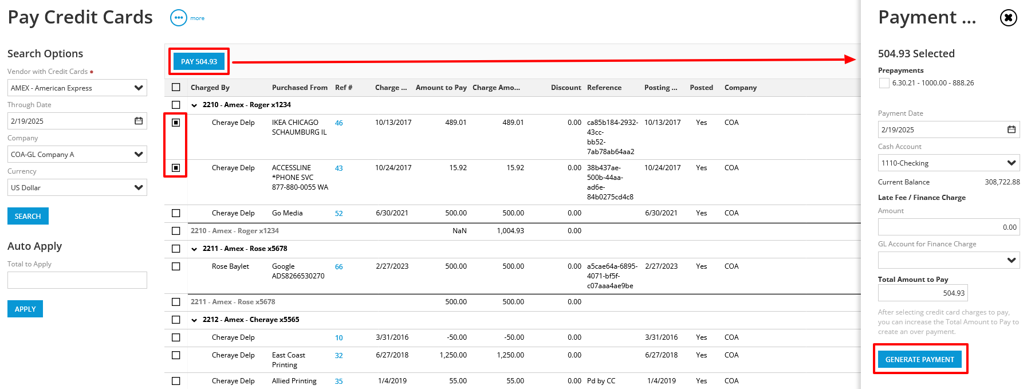Check the 2212 - Amex - Cheraye x5565 group checkbox
The image size is (1031, 389).
pyautogui.click(x=176, y=320)
